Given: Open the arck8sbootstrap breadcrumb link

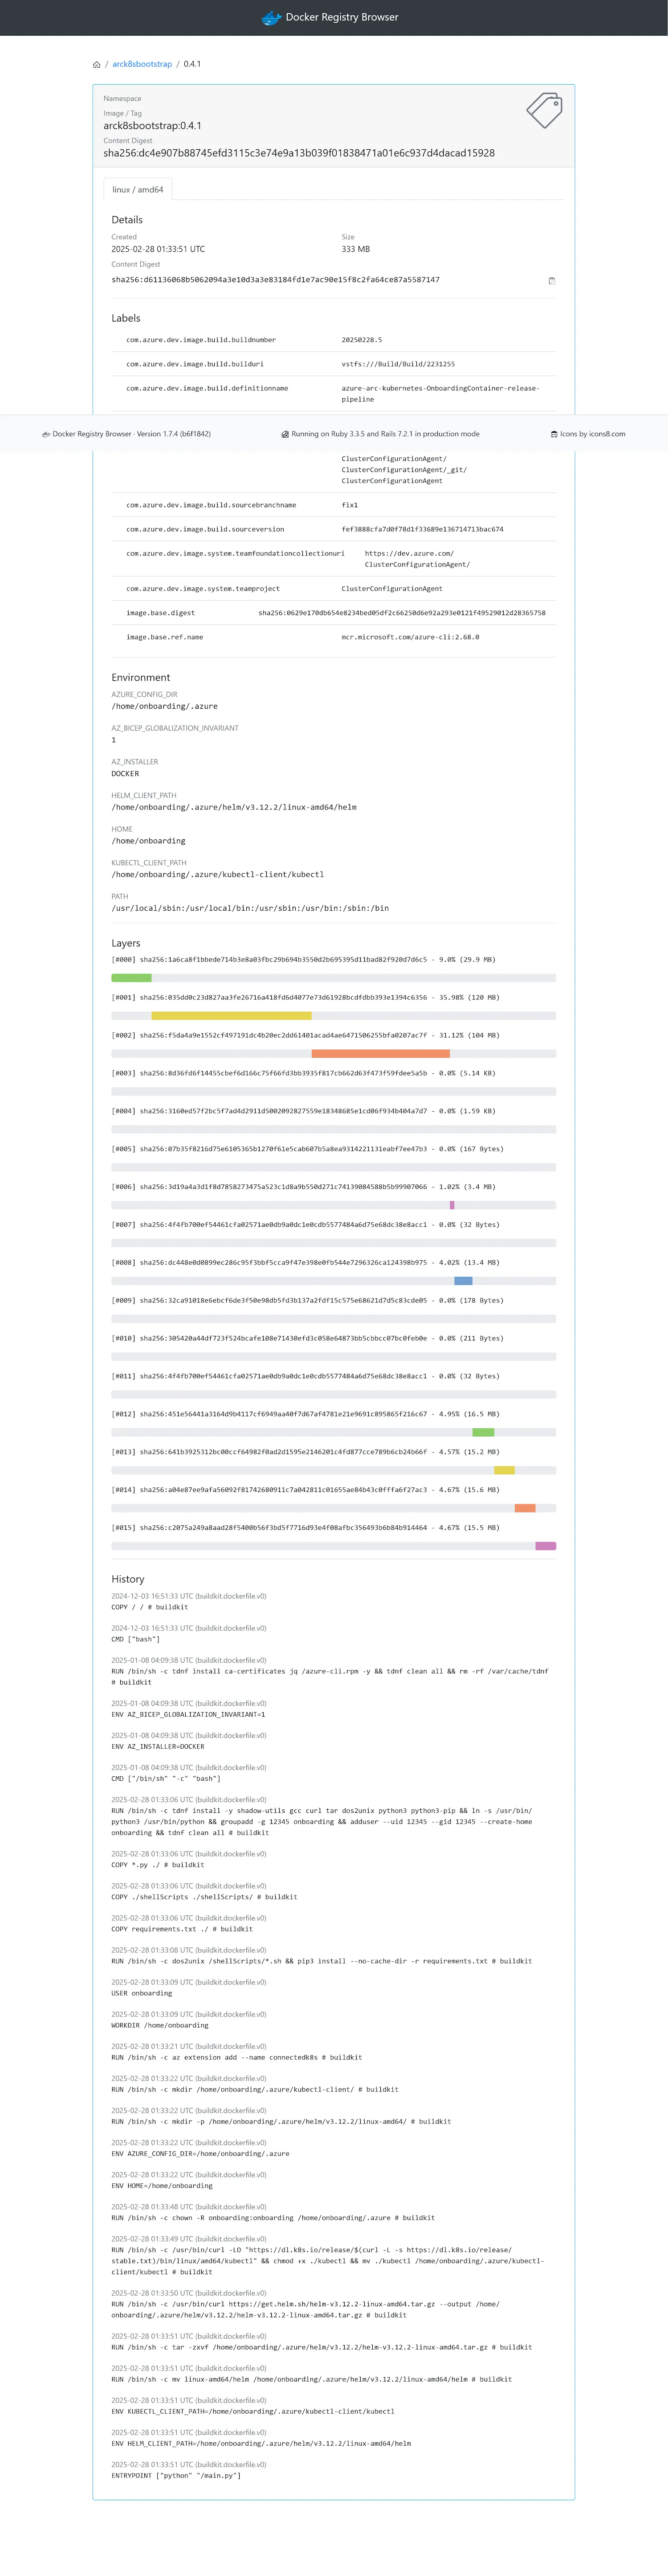Looking at the screenshot, I should click(142, 64).
